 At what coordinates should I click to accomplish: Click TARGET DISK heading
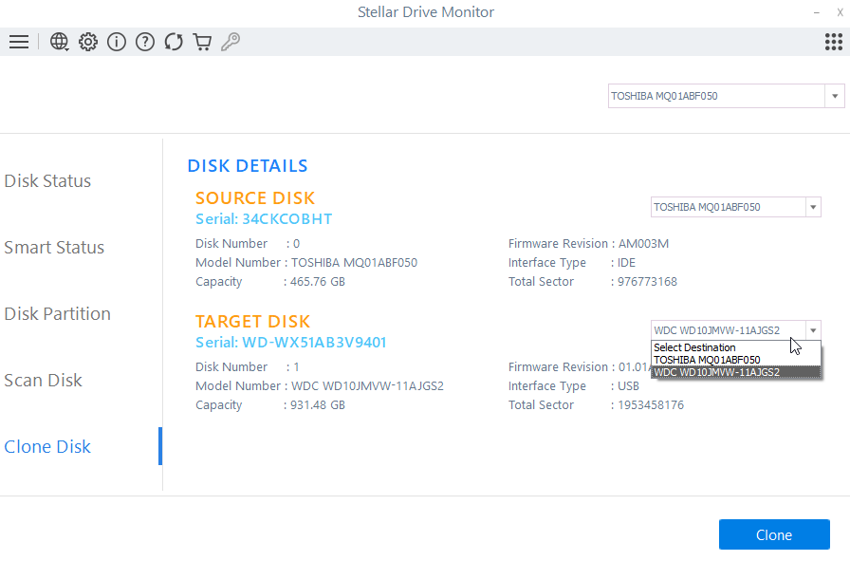[253, 321]
